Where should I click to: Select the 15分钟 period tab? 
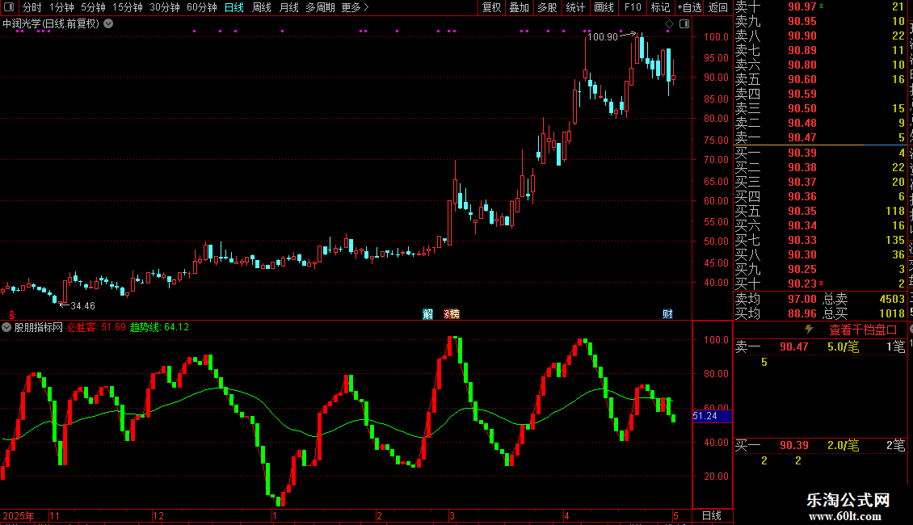(128, 7)
